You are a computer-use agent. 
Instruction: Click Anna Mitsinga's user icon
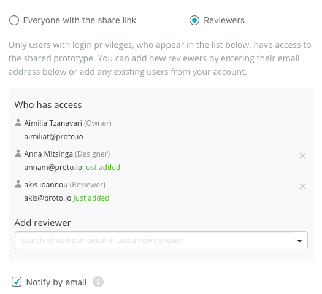pyautogui.click(x=18, y=153)
